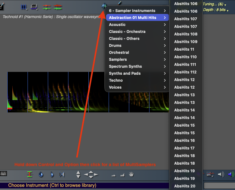The width and height of the screenshot is (235, 190).
Task: Click the envelope graph icon near the speakers
Action: pyautogui.click(x=210, y=174)
